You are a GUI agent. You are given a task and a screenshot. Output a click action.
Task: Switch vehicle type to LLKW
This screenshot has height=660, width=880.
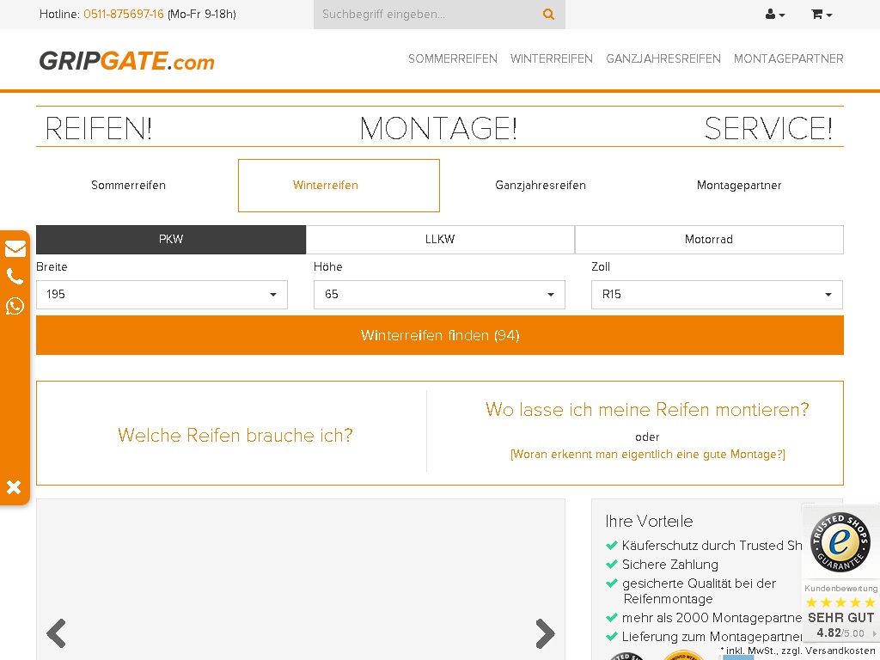coord(440,240)
